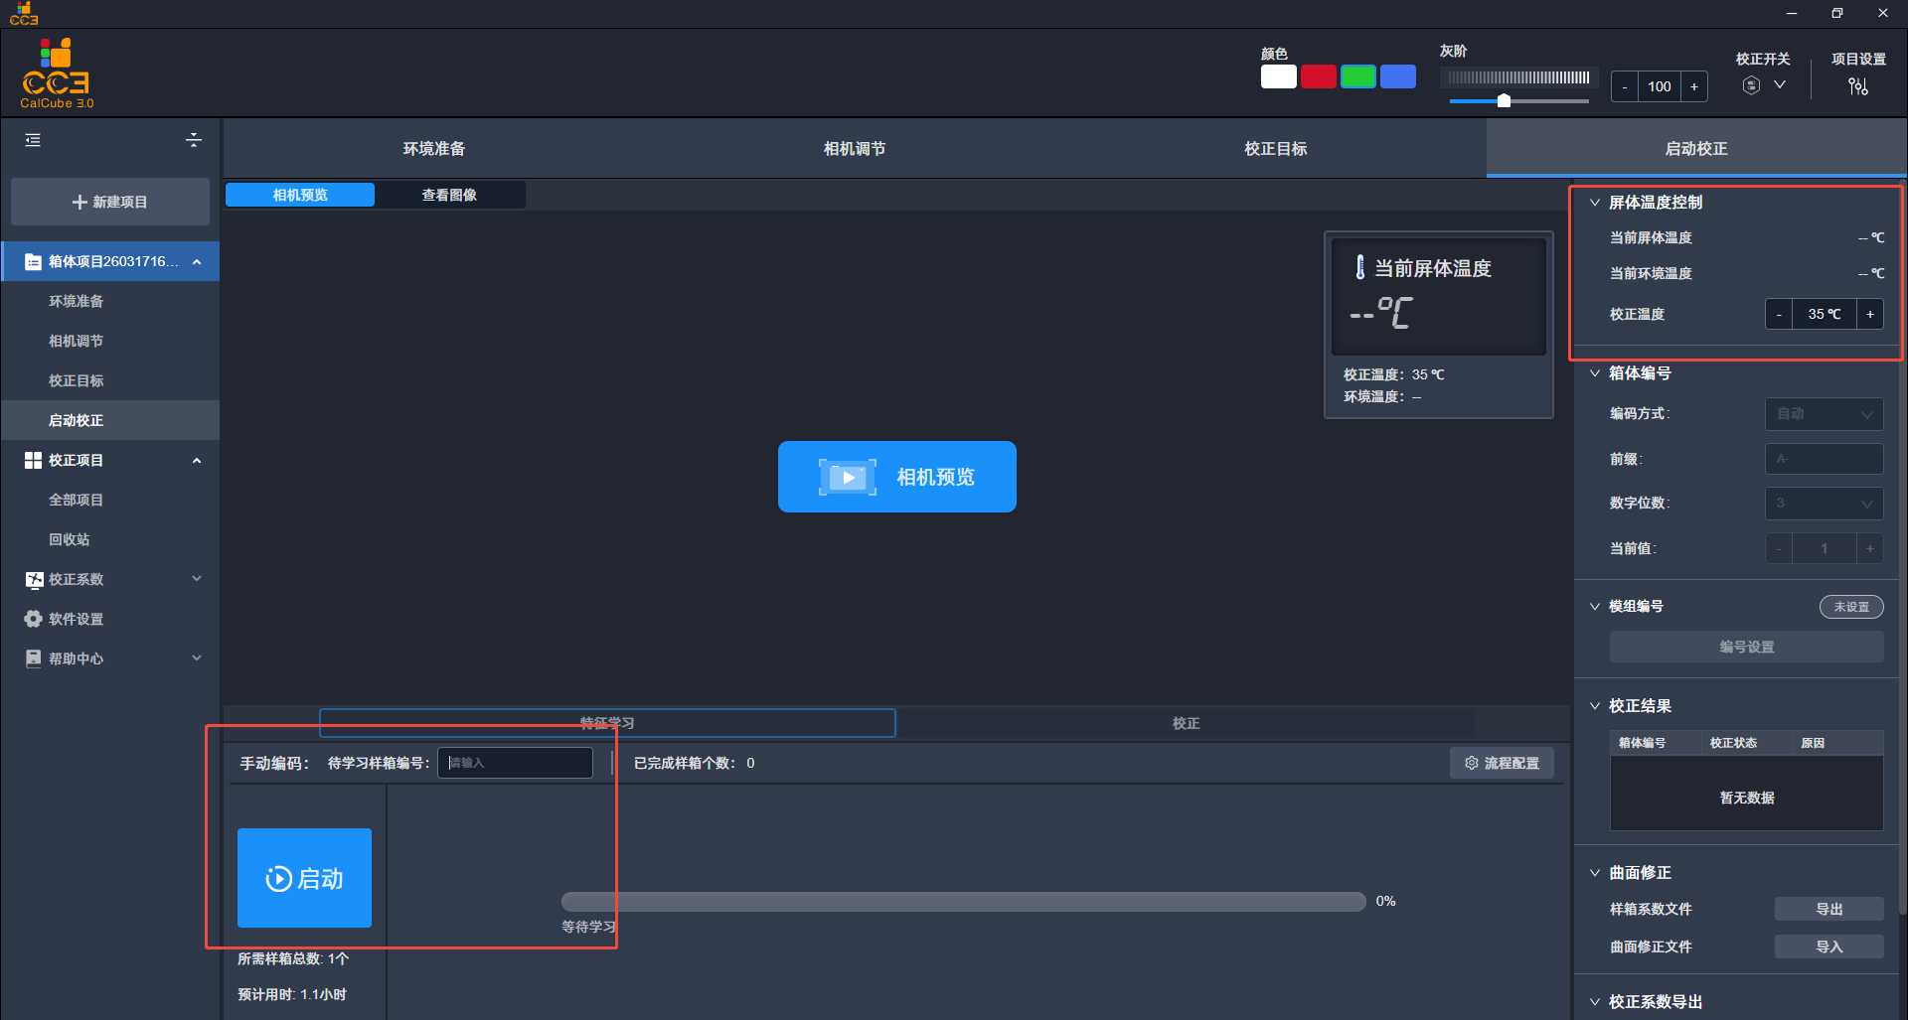Select the 校正 mode toggle
The width and height of the screenshot is (1908, 1020).
point(1186,723)
